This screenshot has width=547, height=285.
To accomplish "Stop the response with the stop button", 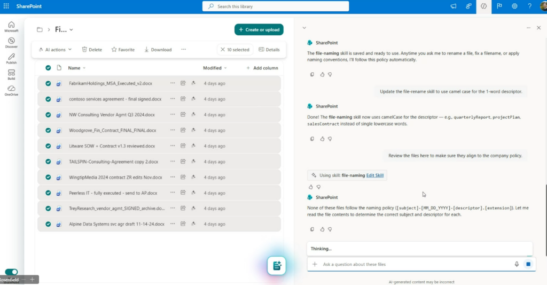I will click(528, 264).
